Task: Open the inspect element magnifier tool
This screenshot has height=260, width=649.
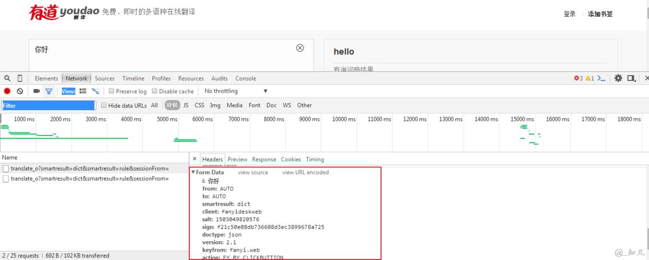Action: coord(7,78)
